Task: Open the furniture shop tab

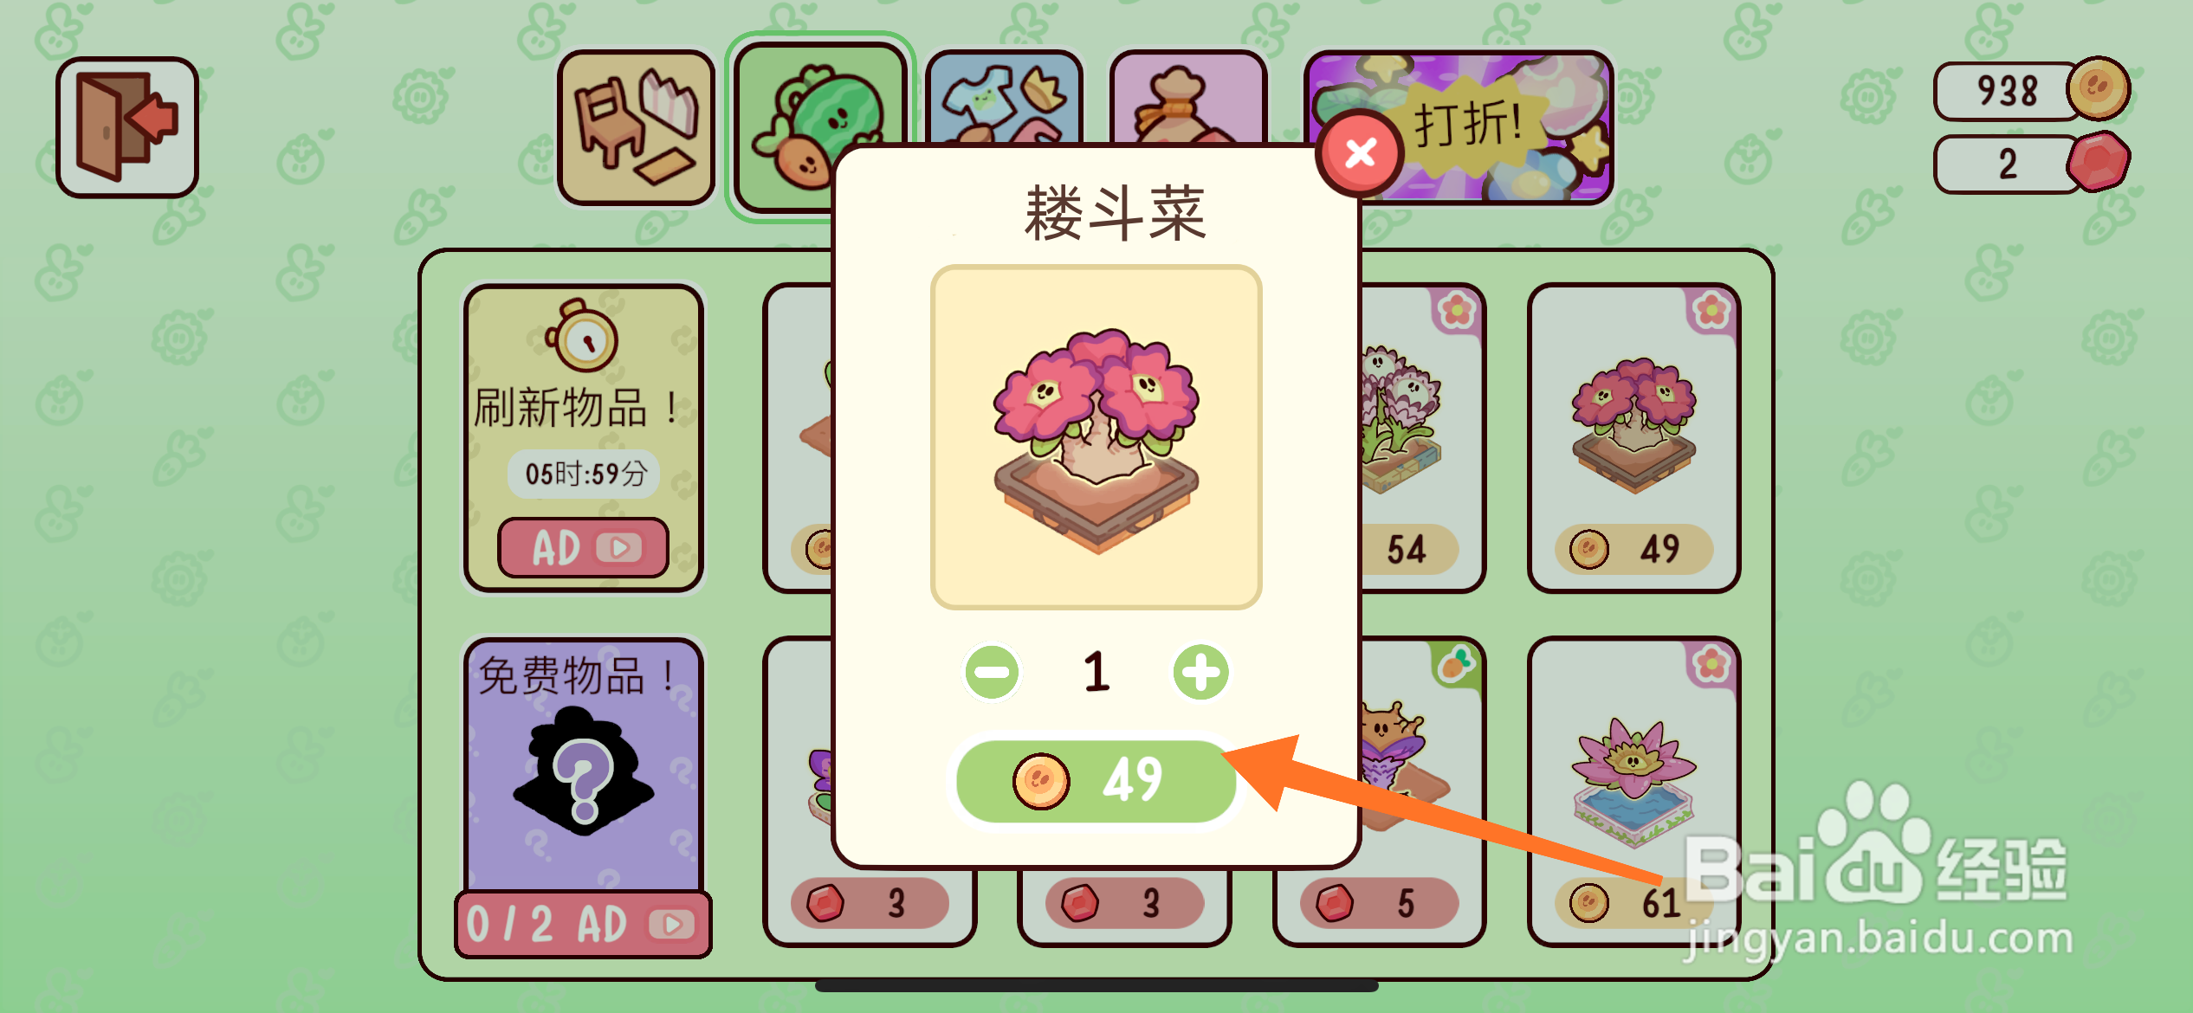Action: 636,127
